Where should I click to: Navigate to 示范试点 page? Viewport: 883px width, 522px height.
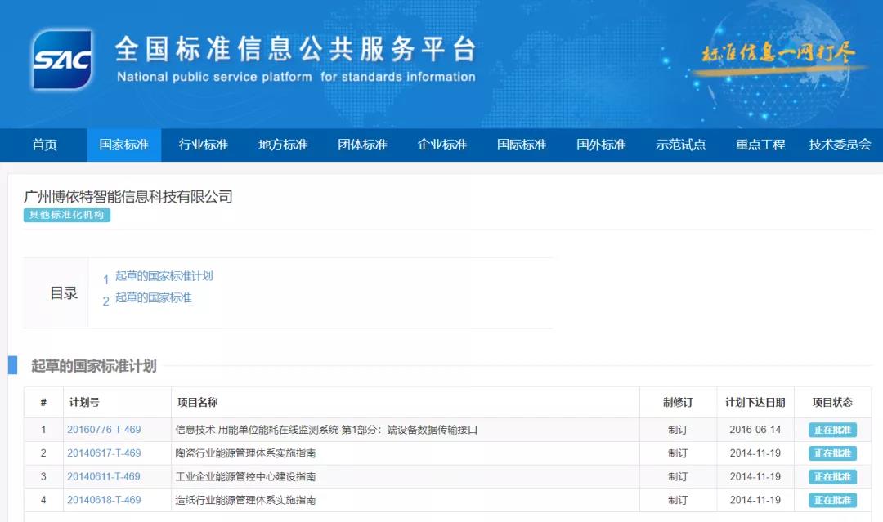(x=680, y=145)
